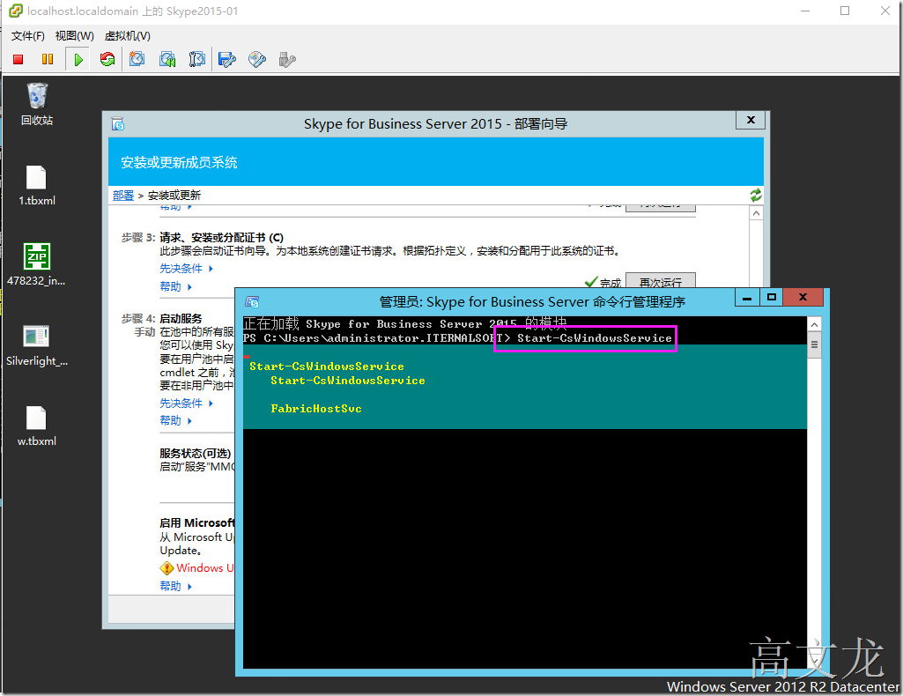Maximize the VMware console window
903x696 pixels.
click(845, 11)
